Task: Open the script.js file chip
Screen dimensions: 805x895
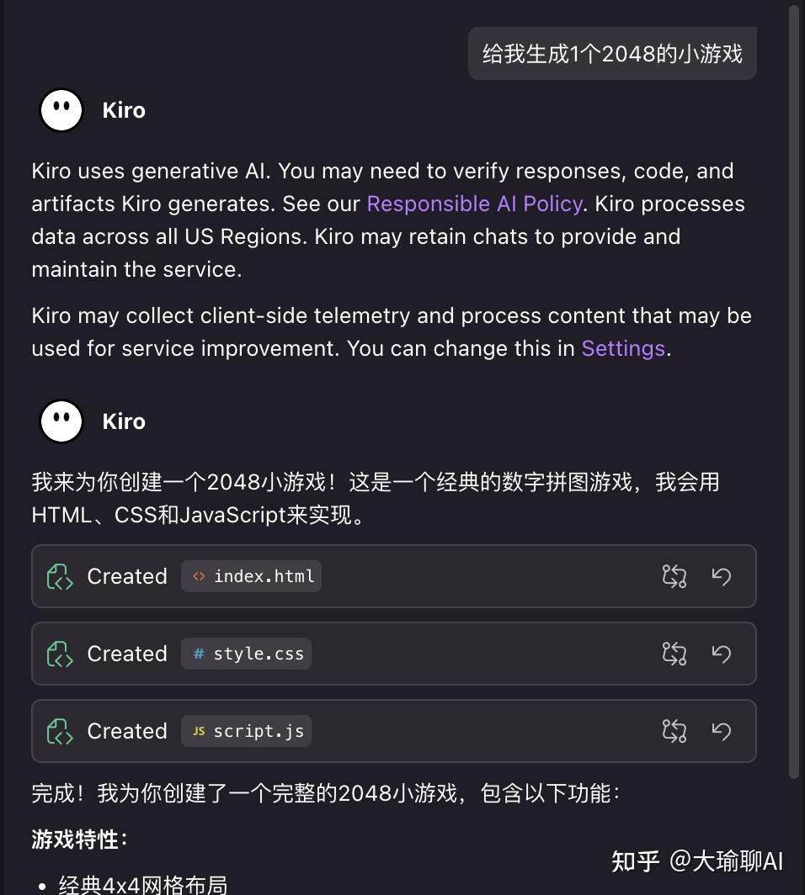Action: click(246, 731)
